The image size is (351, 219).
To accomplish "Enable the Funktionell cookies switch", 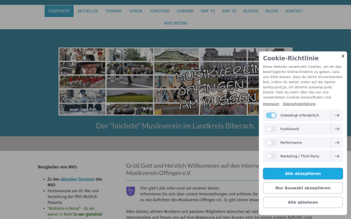I will coord(271,129).
